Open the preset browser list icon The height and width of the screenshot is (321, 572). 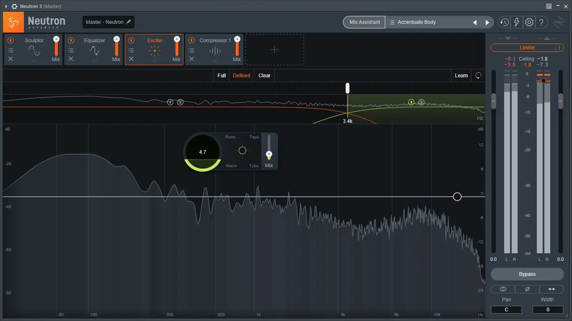392,22
